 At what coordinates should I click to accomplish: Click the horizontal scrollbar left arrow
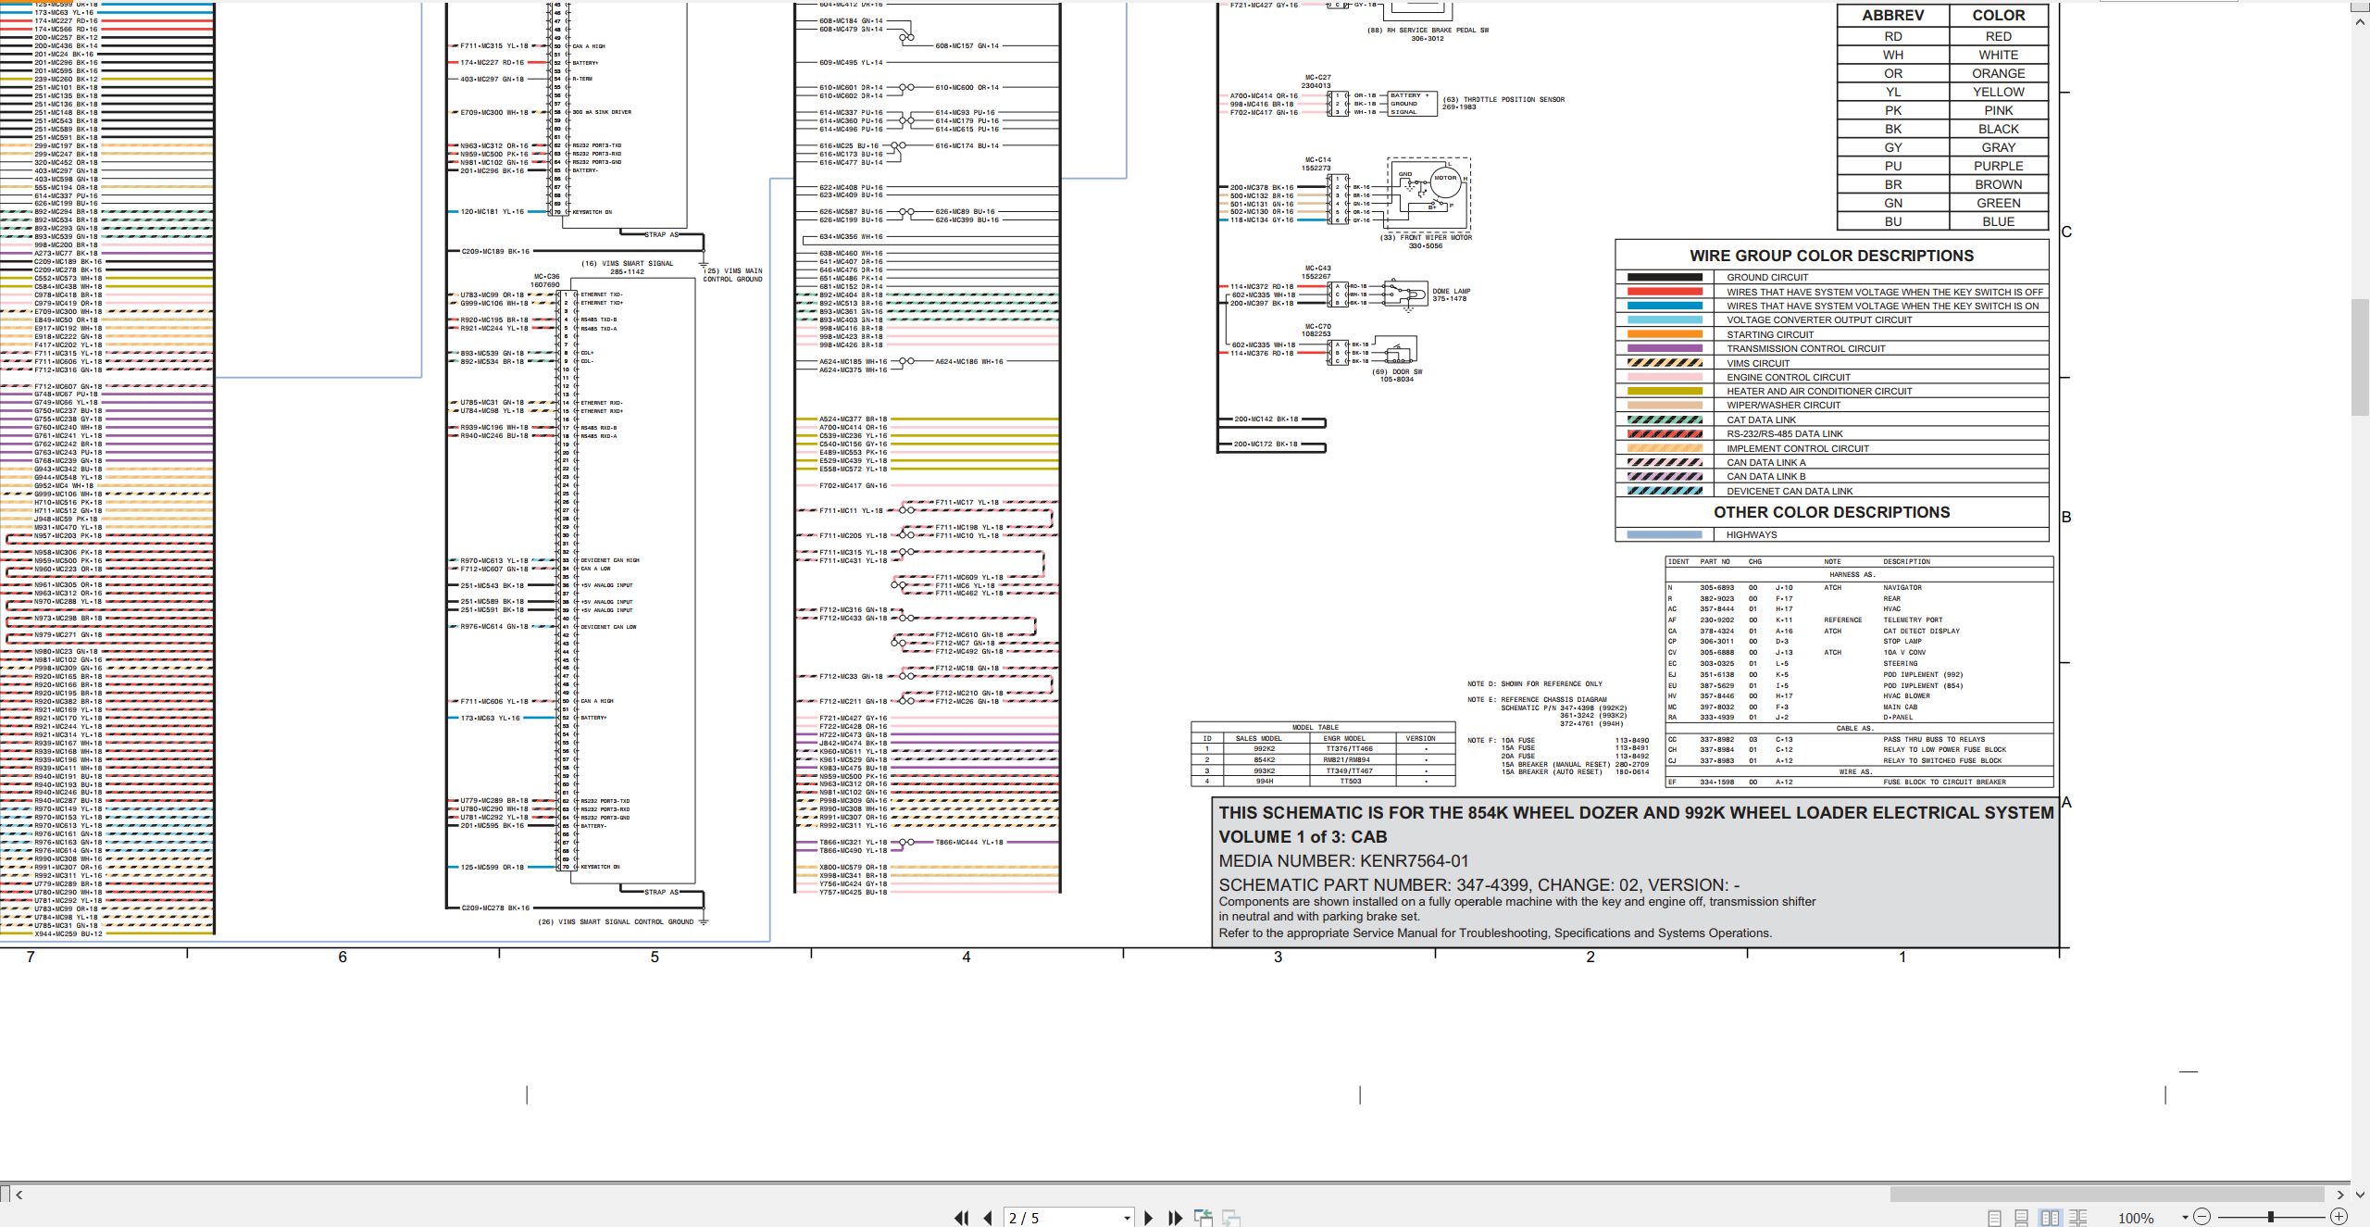pyautogui.click(x=19, y=1195)
